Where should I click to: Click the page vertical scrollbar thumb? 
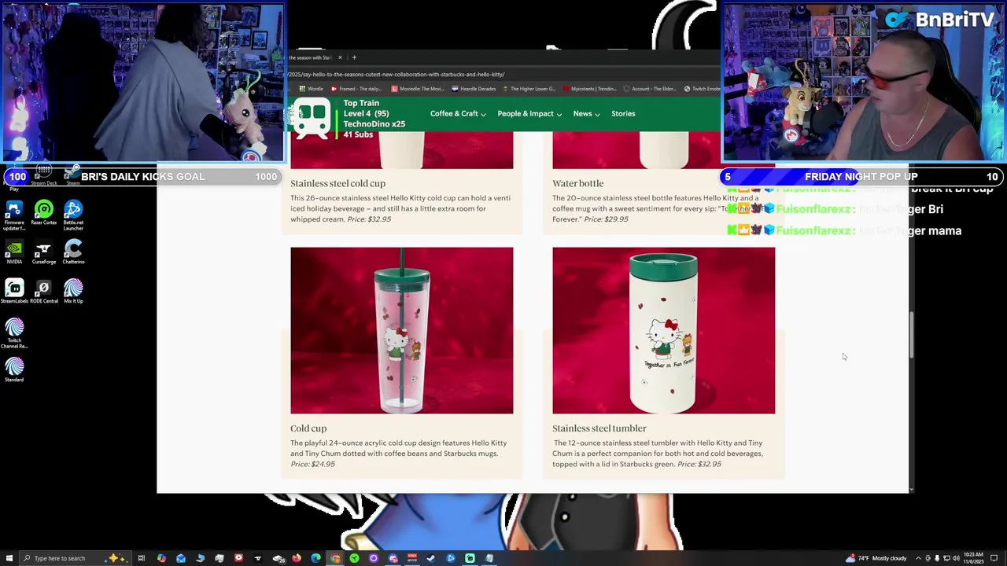point(912,334)
